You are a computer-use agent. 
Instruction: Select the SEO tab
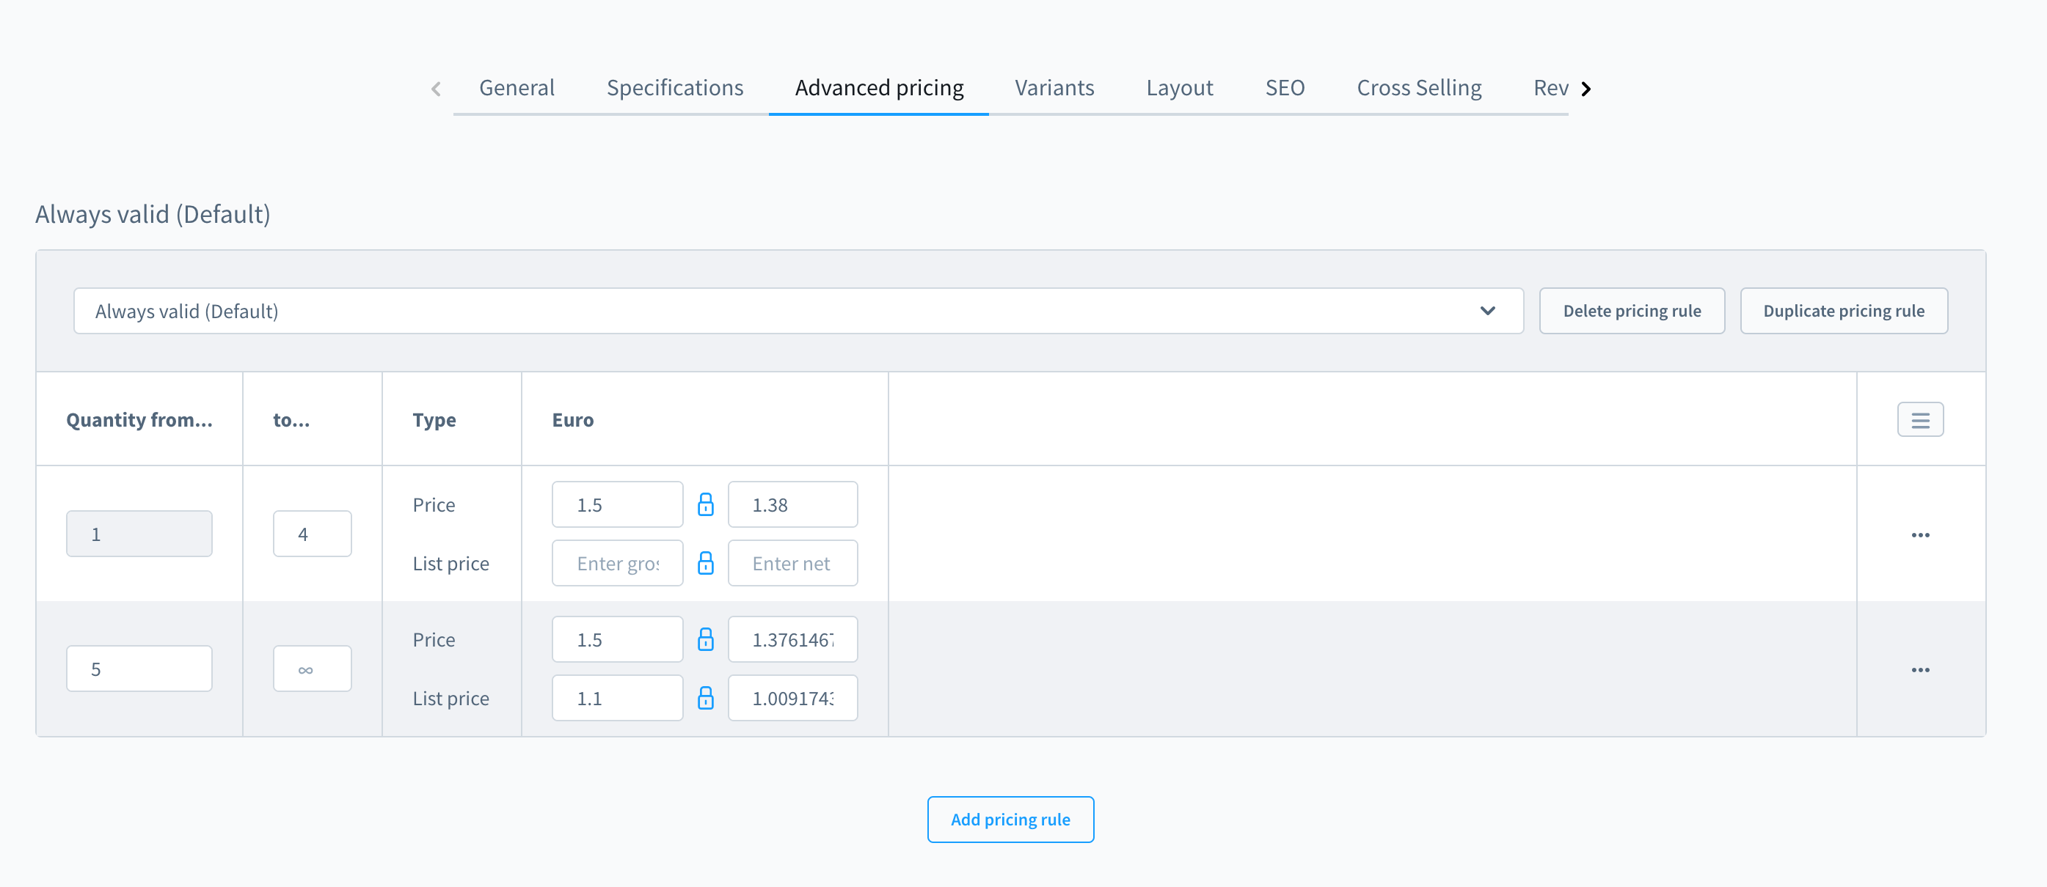pyautogui.click(x=1285, y=87)
